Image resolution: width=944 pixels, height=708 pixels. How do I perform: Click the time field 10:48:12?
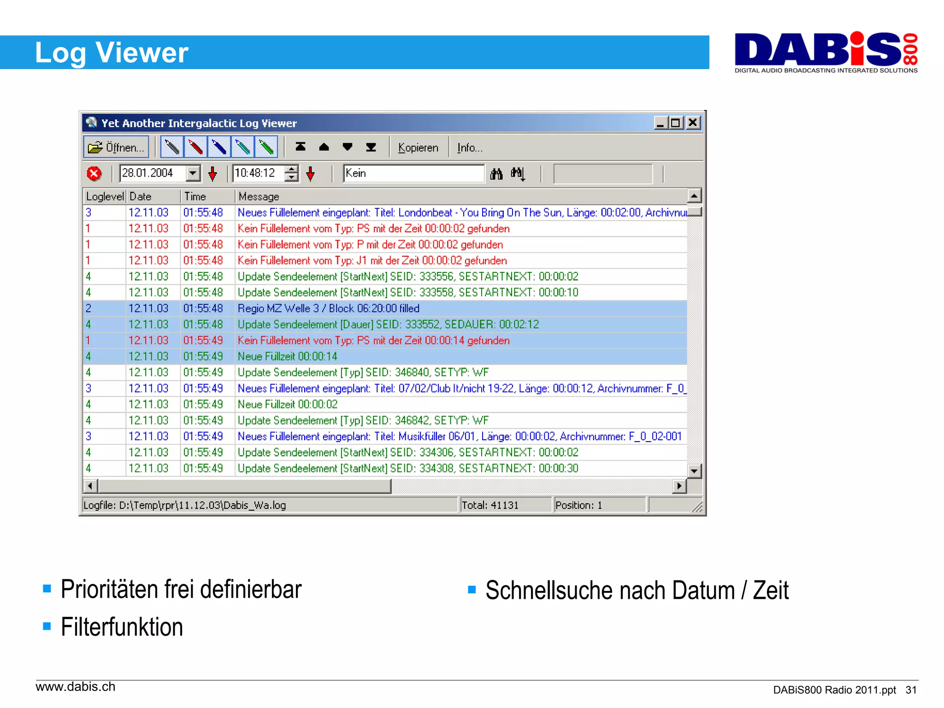[x=259, y=173]
